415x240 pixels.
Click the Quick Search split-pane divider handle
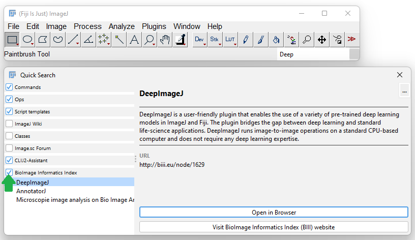135,159
